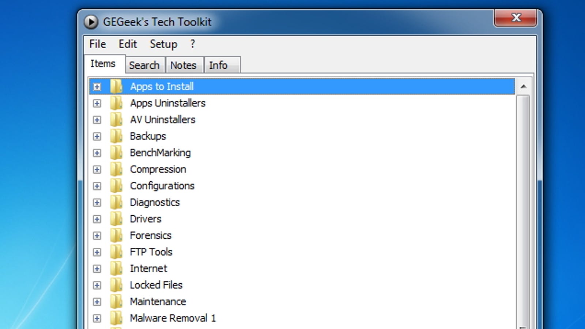The width and height of the screenshot is (585, 329).
Task: Expand the AV Uninstallers node
Action: [x=97, y=120]
